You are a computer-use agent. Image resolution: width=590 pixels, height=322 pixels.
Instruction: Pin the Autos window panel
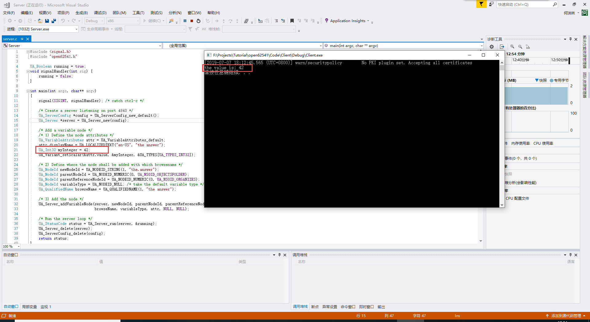point(279,255)
